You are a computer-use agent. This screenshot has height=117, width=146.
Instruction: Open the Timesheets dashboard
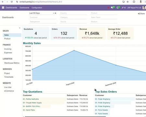click(x=9, y=77)
